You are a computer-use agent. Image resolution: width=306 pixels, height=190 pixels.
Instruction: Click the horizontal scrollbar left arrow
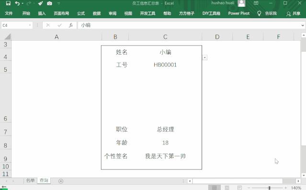190,181
